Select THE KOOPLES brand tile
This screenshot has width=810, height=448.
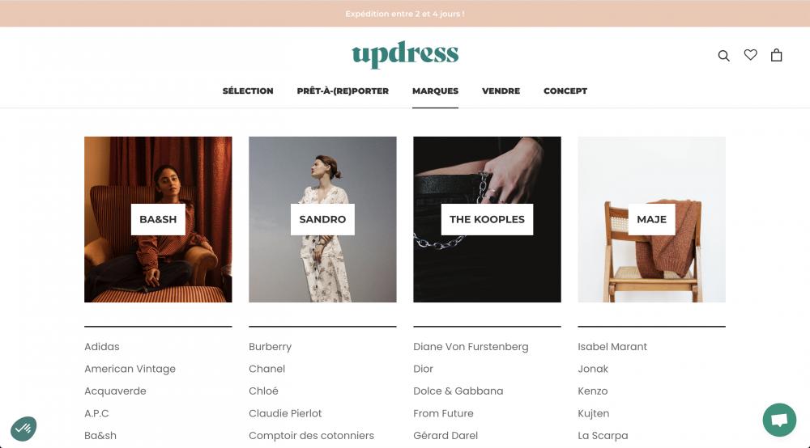[487, 219]
